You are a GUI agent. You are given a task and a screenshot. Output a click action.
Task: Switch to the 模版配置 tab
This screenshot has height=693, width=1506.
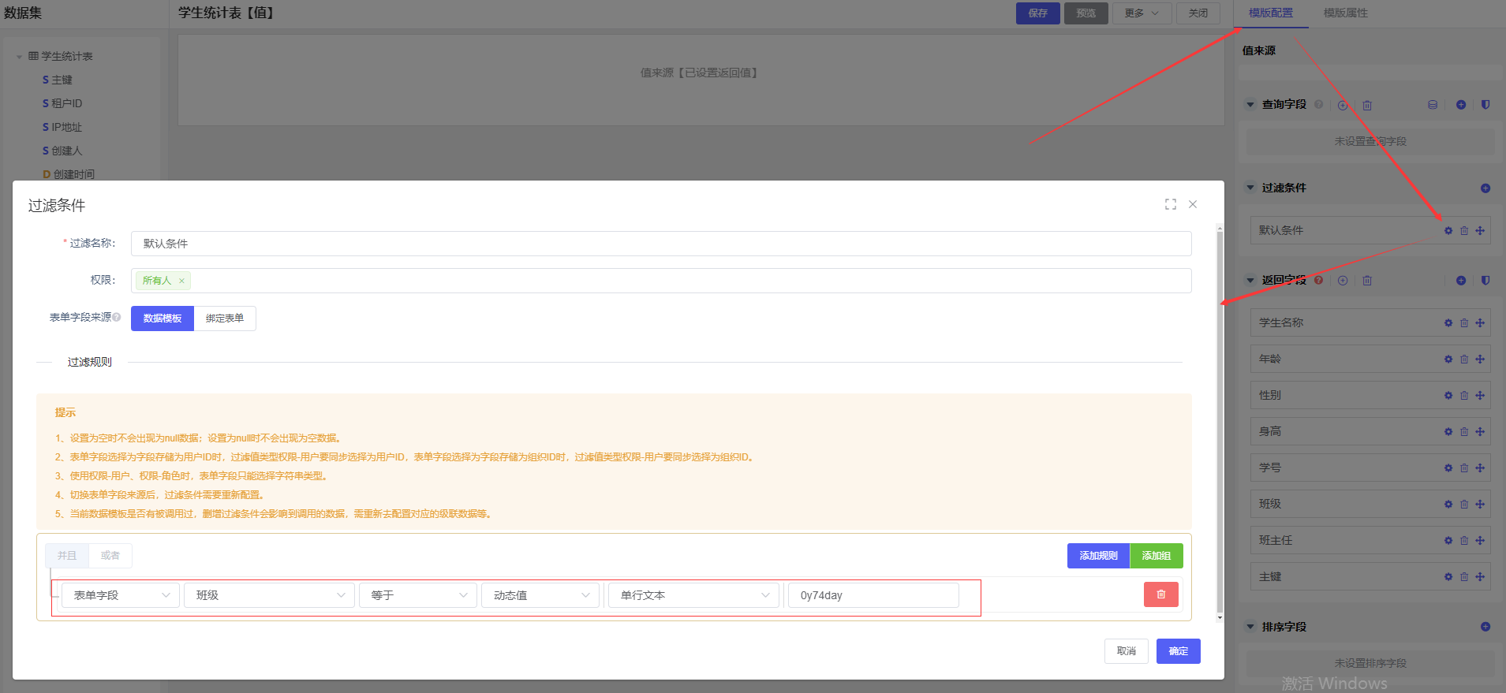[1270, 13]
